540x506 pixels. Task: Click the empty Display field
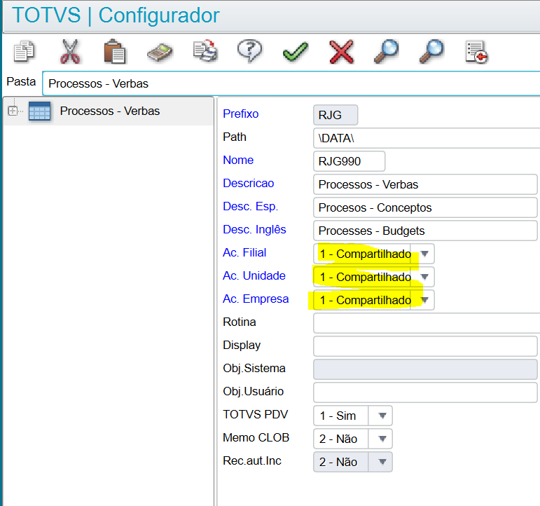[x=425, y=346]
